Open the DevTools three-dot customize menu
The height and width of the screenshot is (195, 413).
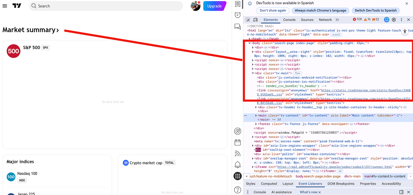(401, 20)
